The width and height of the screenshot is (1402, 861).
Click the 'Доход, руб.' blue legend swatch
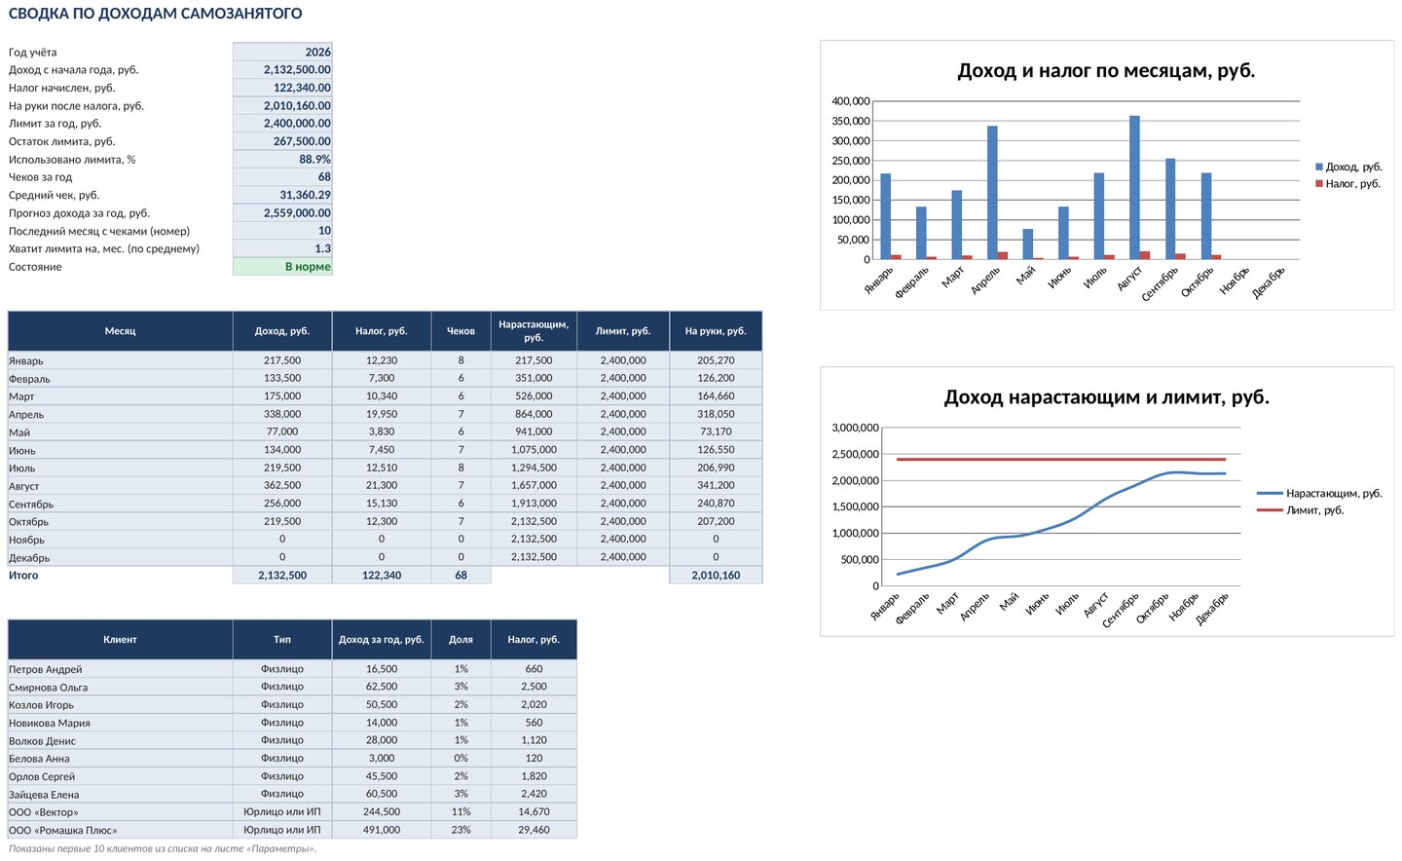pyautogui.click(x=1319, y=168)
